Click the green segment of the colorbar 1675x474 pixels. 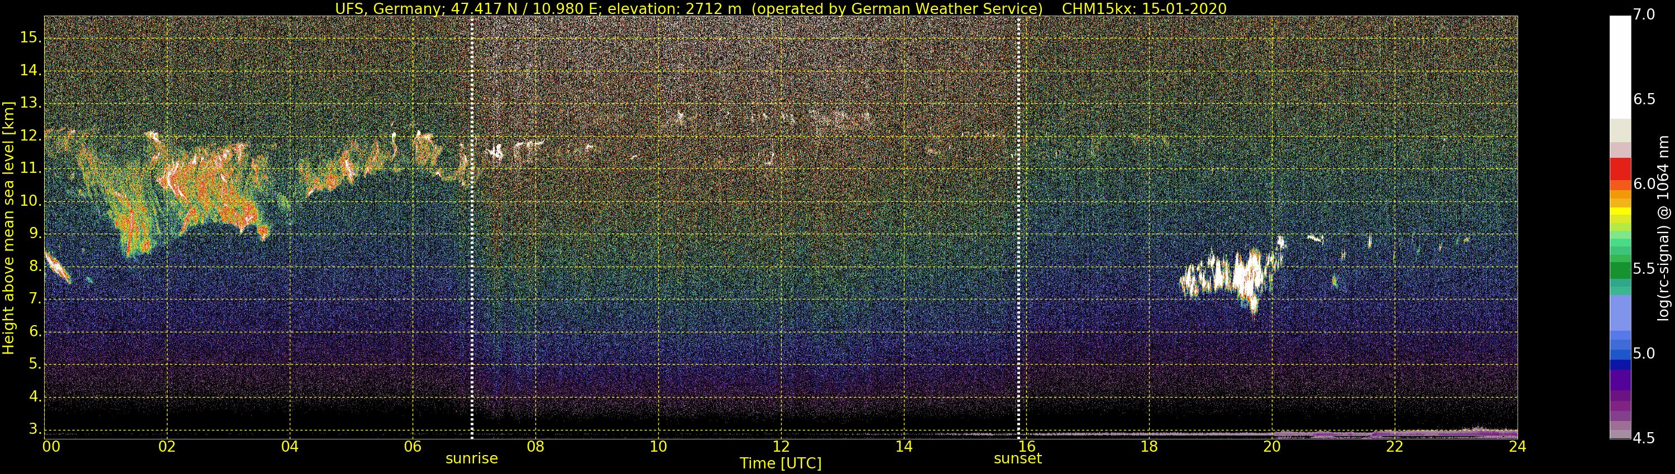(x=1620, y=270)
